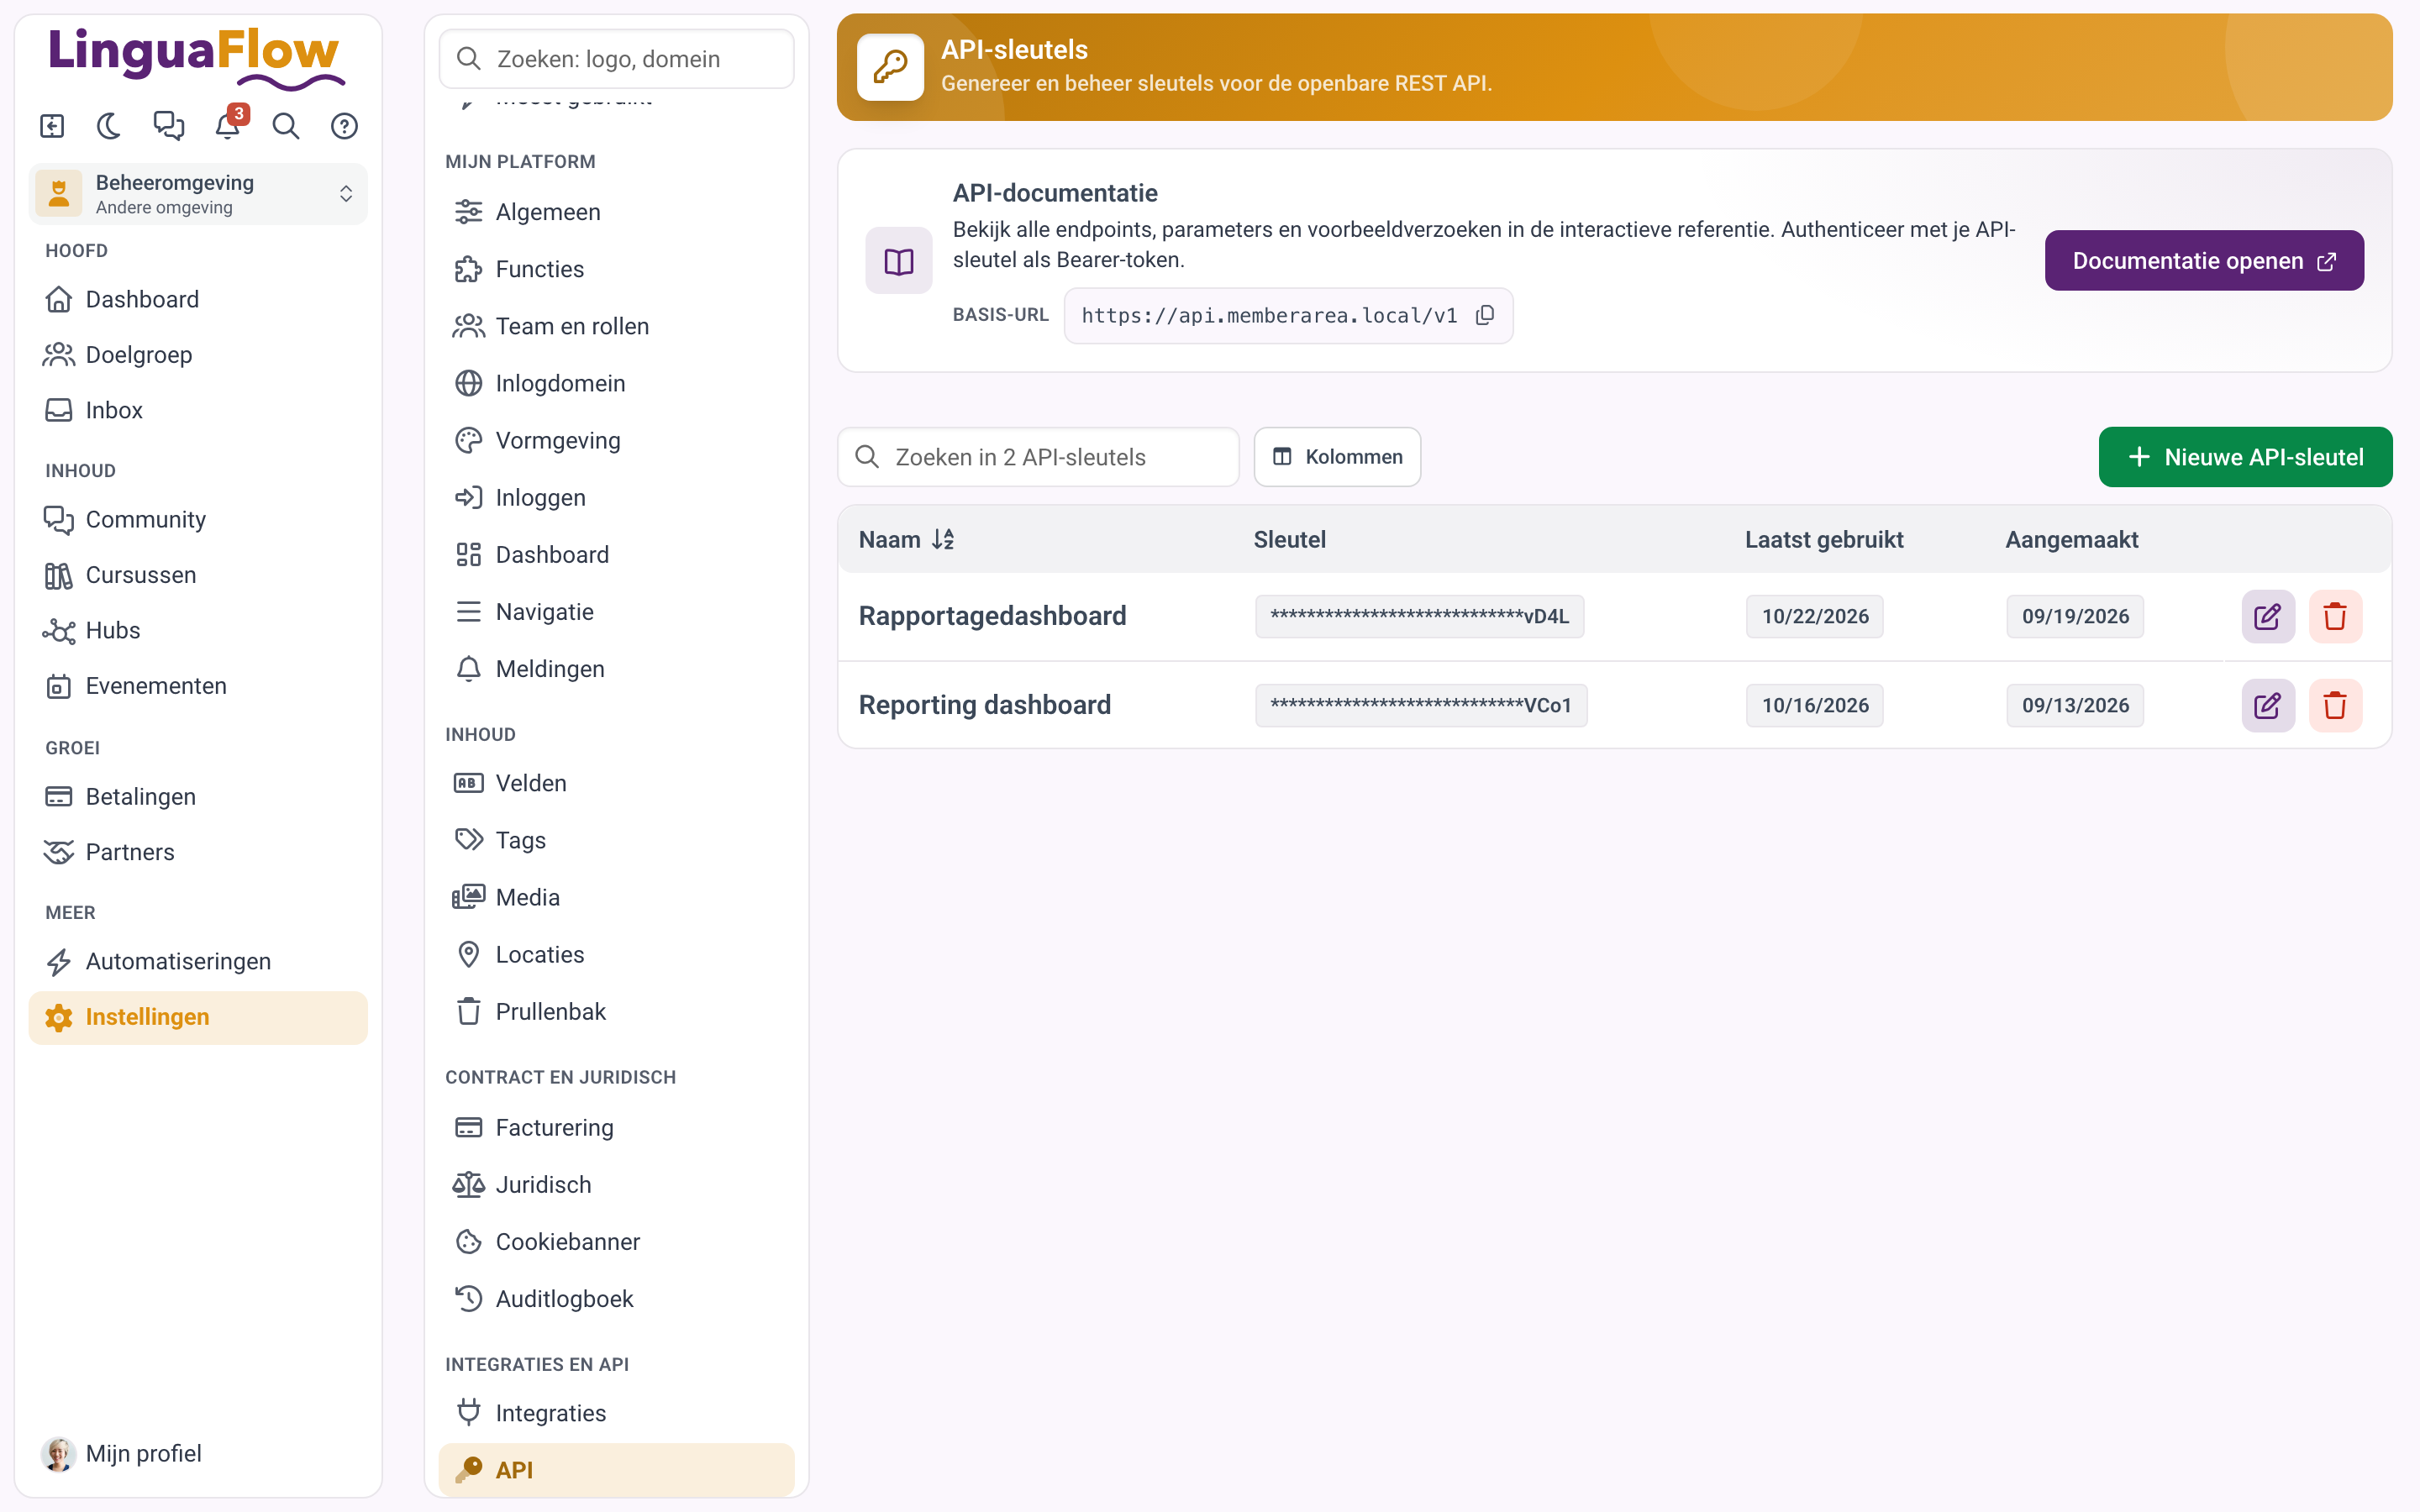The height and width of the screenshot is (1512, 2420).
Task: Go to Doelgroep page
Action: [198, 355]
